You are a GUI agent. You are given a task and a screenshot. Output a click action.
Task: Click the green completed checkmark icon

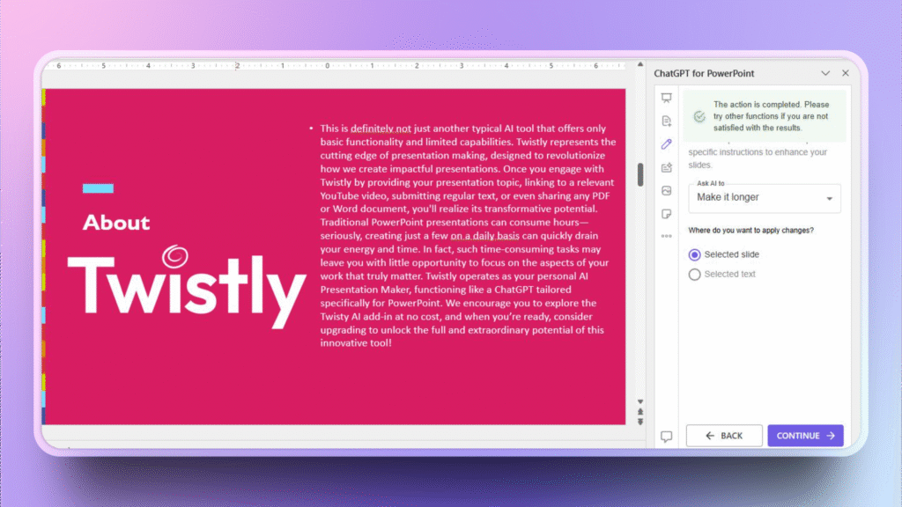[699, 115]
